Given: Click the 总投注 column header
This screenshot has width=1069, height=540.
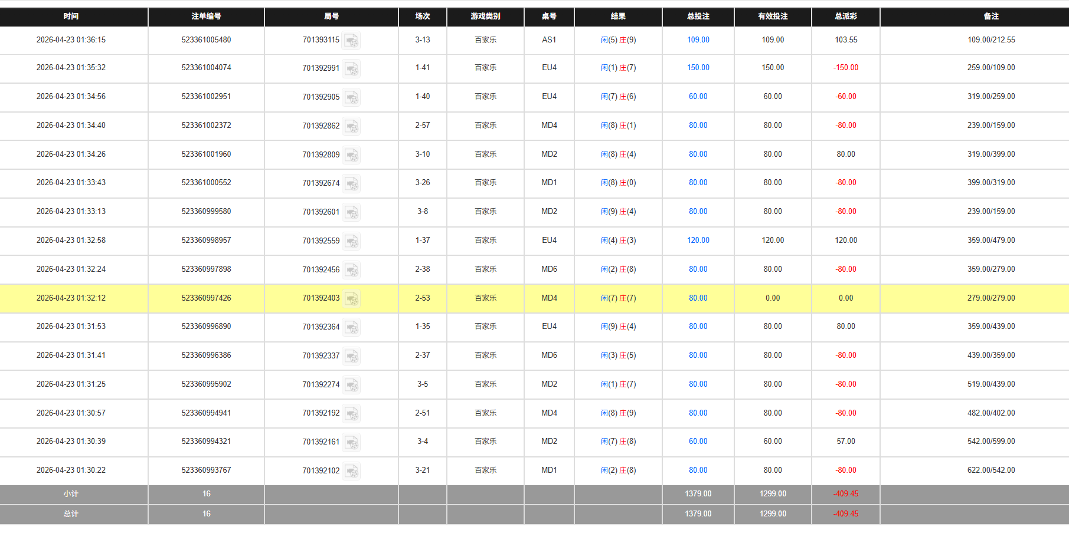Looking at the screenshot, I should [x=698, y=17].
